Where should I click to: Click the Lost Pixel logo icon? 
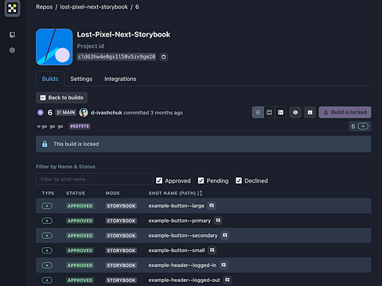click(12, 8)
